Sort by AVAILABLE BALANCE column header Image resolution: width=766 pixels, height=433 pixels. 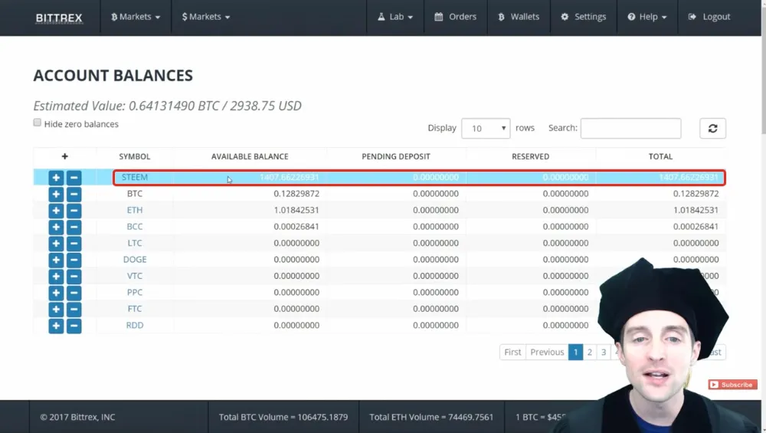pyautogui.click(x=250, y=156)
